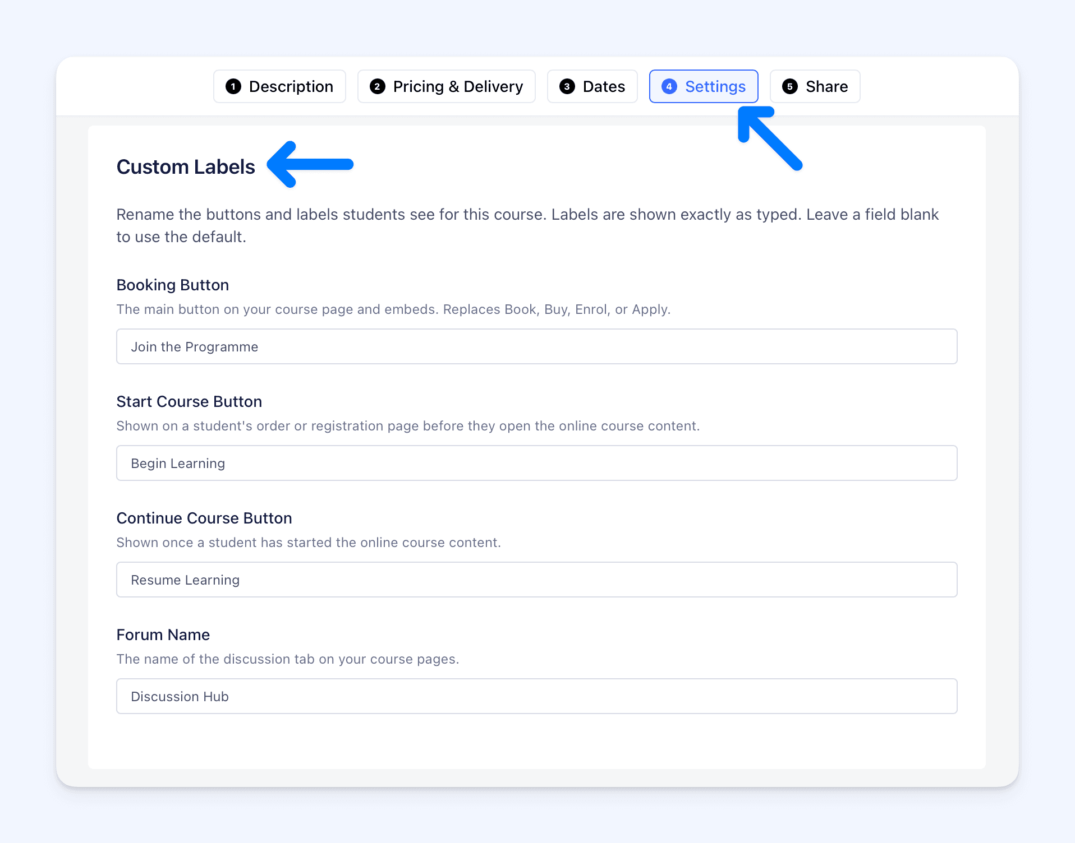Edit the Begin Learning input field
This screenshot has height=843, width=1075.
[x=536, y=463]
